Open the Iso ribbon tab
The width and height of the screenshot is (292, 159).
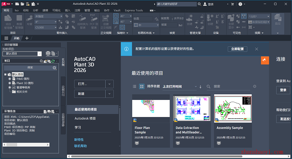tap(17, 10)
